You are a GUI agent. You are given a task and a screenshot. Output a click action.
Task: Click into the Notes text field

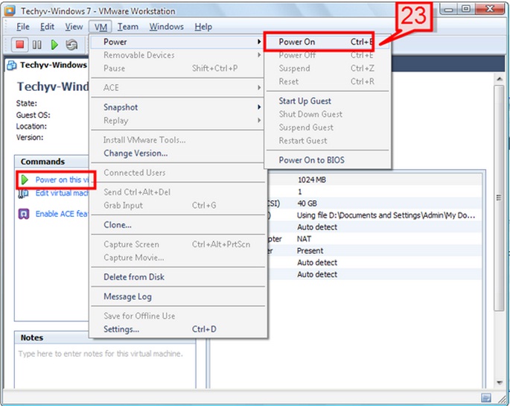pyautogui.click(x=105, y=367)
